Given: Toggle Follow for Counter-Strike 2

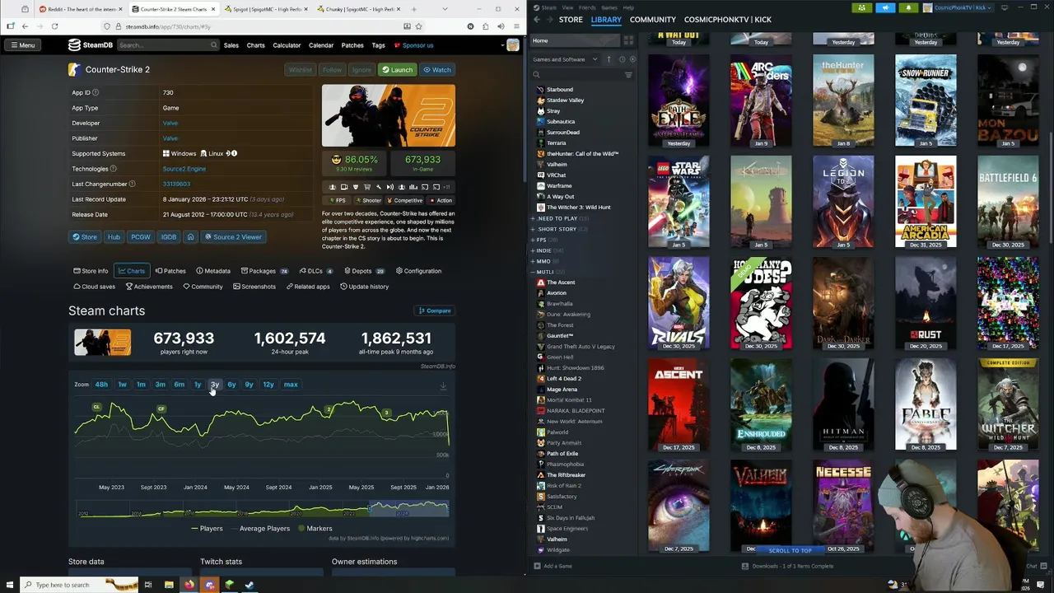Looking at the screenshot, I should 332,70.
